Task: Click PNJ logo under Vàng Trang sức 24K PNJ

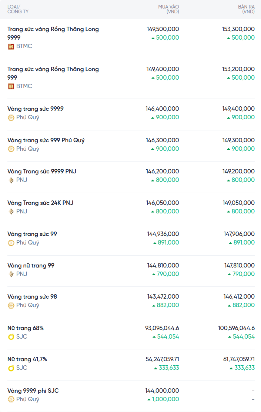Action: (x=11, y=212)
